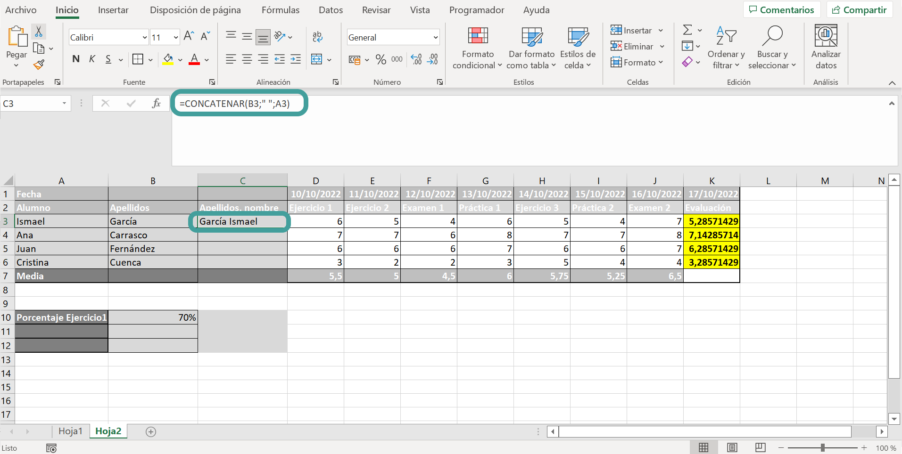The image size is (902, 454).
Task: Expand the General number format dropdown
Action: click(x=435, y=37)
